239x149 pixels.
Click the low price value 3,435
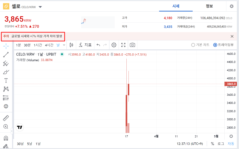click(168, 27)
